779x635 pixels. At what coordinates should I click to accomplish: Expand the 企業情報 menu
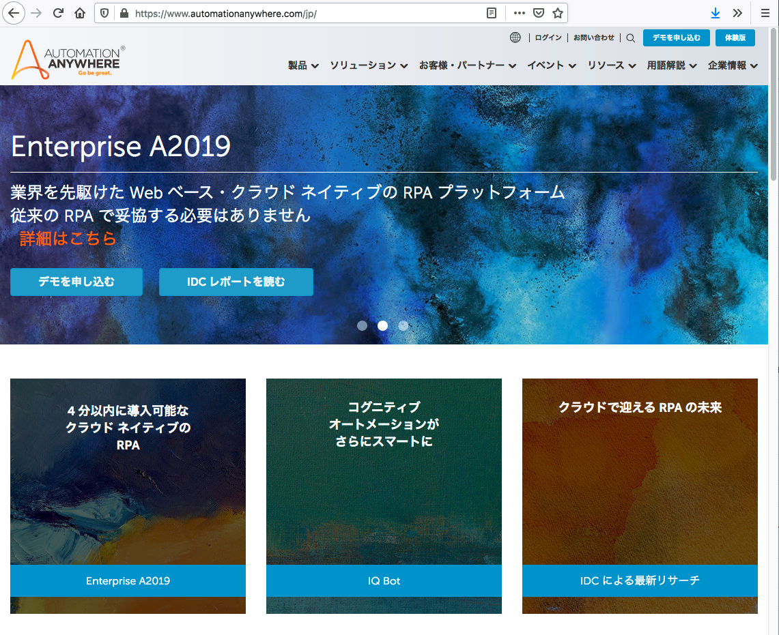[733, 65]
